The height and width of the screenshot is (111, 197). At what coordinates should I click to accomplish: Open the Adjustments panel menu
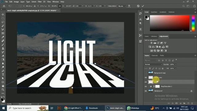click(x=195, y=36)
